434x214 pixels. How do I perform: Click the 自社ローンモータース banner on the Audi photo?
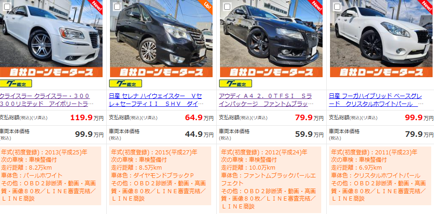pos(271,72)
